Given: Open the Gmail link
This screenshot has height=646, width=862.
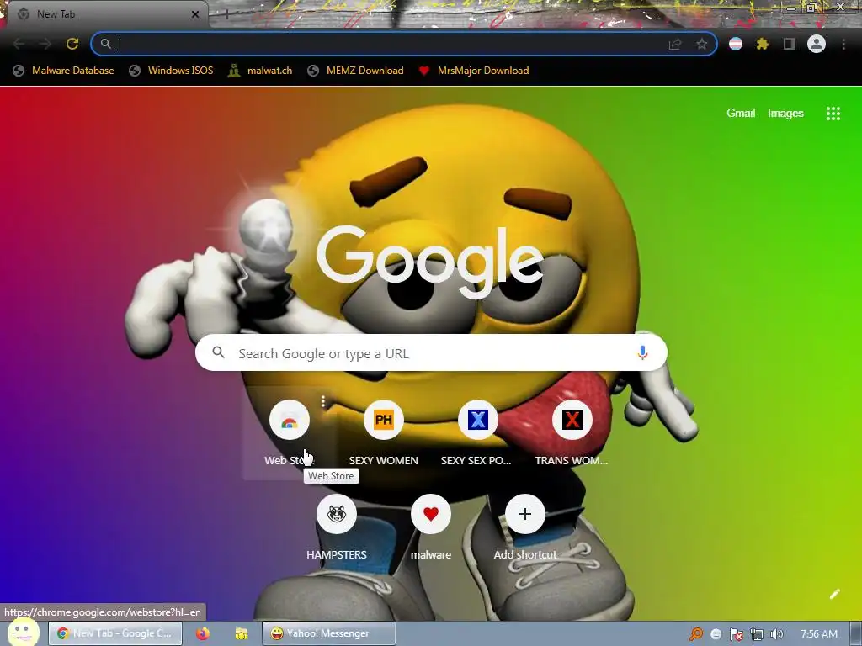Looking at the screenshot, I should [741, 114].
